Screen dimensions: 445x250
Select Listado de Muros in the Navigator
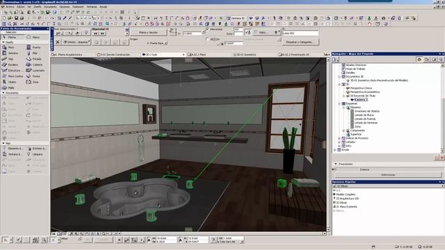point(364,115)
